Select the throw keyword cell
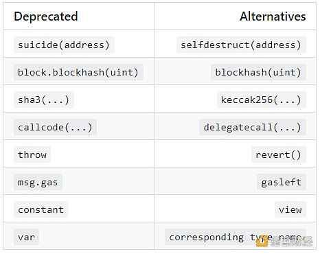The width and height of the screenshot is (320, 254). 32,154
